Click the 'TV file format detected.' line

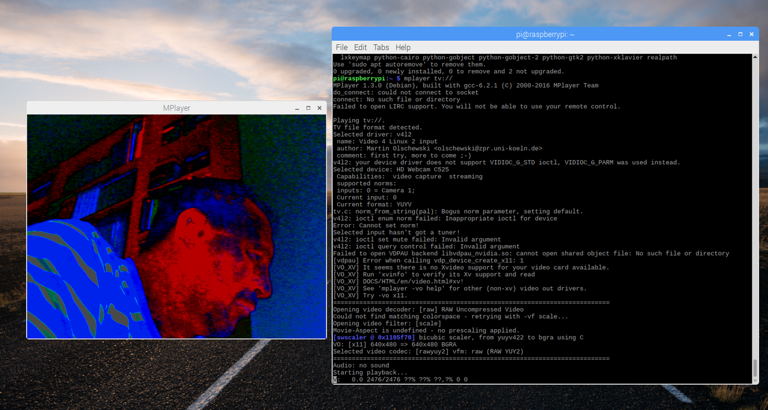pos(377,128)
